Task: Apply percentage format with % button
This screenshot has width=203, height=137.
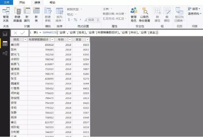Action: pyautogui.click(x=75, y=20)
